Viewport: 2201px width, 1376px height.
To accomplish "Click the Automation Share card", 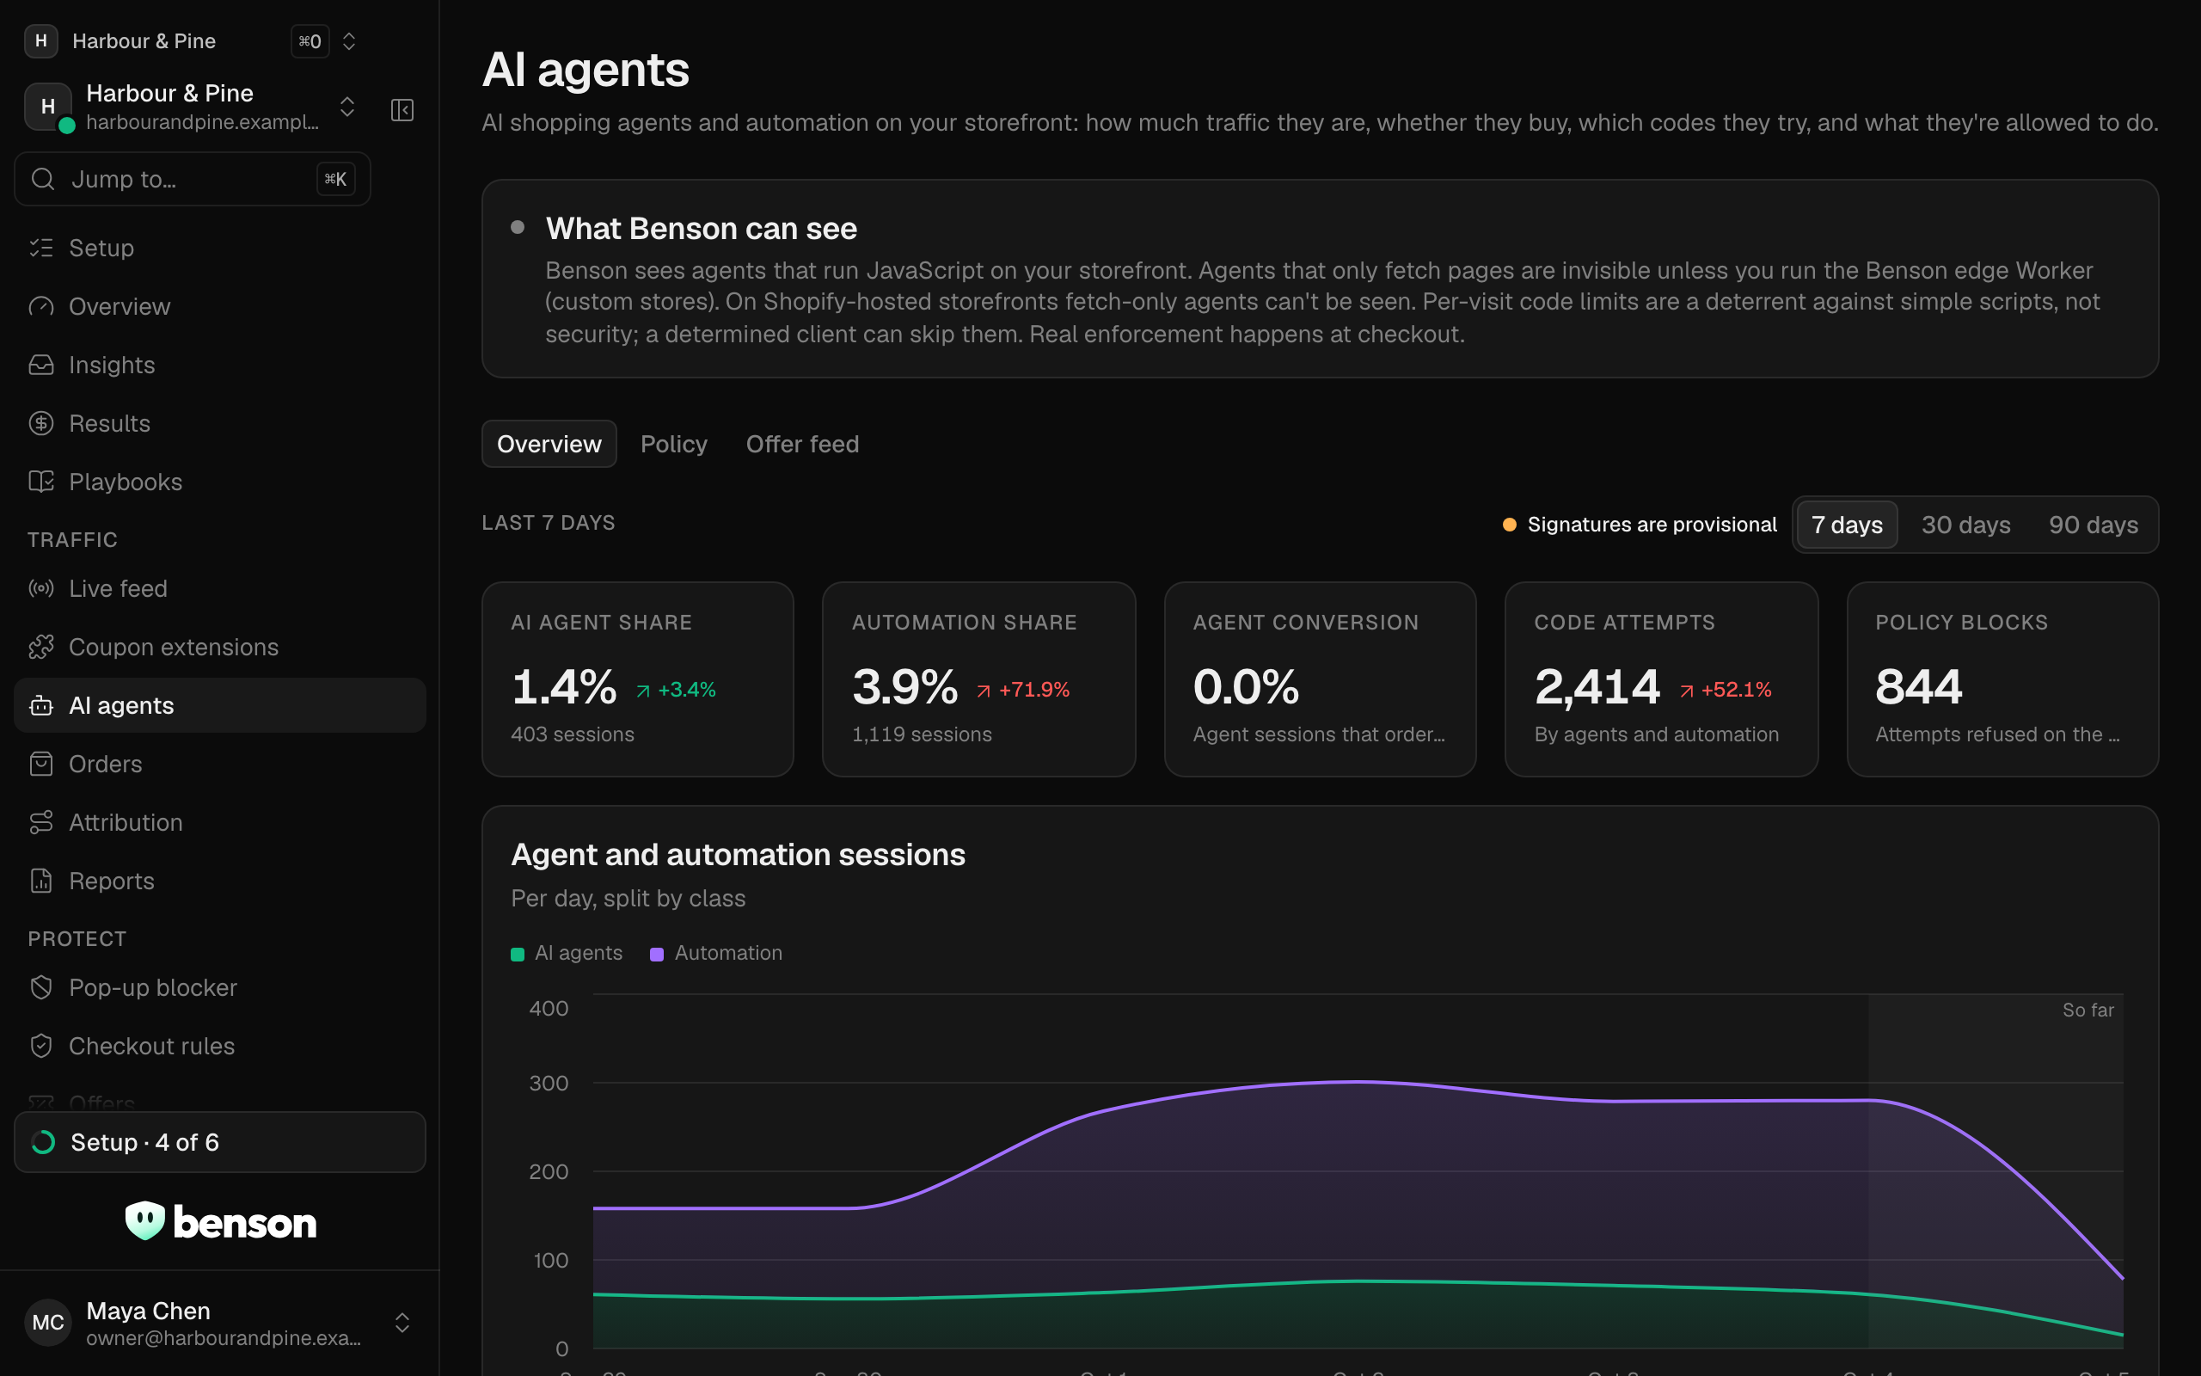I will tap(978, 679).
